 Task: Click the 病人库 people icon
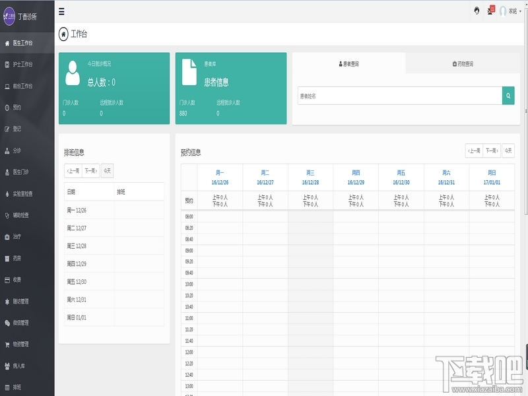coord(7,366)
